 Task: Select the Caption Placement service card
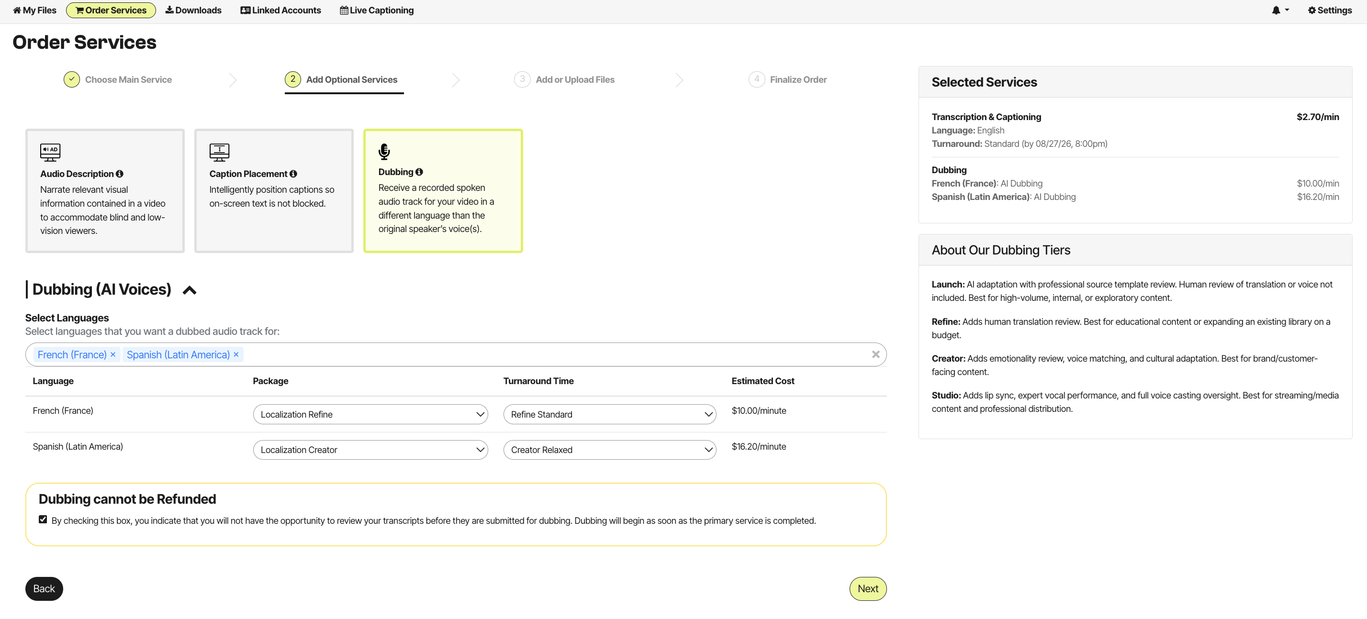pyautogui.click(x=274, y=191)
